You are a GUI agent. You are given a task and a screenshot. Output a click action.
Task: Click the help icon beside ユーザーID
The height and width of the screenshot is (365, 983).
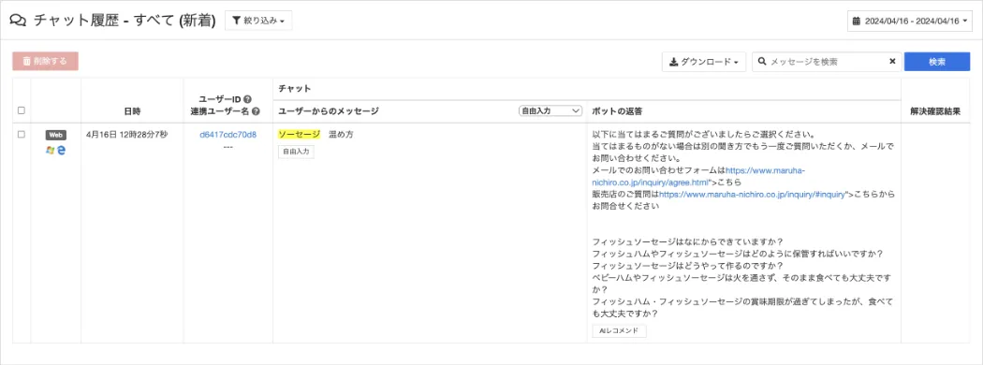click(x=247, y=99)
